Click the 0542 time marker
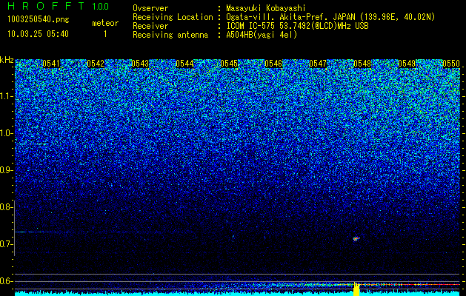Viewport: 466px width, 296px height. [96, 64]
